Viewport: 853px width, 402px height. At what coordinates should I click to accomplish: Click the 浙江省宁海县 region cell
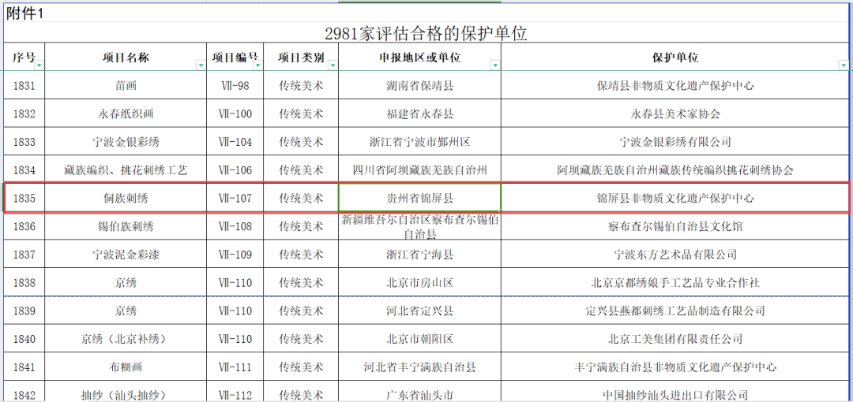click(419, 255)
